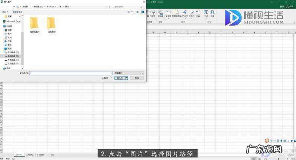Click the Excel zoom slider in status bar
This screenshot has width=296, height=160.
click(x=278, y=159)
